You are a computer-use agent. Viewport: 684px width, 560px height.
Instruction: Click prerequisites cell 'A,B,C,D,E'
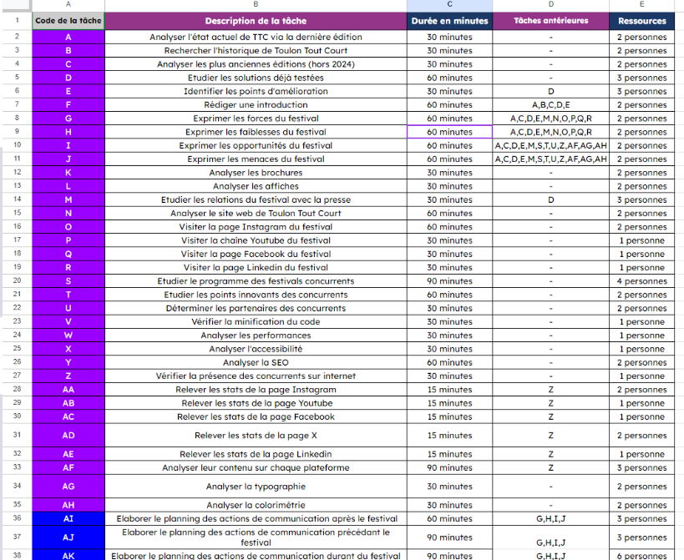coord(551,104)
